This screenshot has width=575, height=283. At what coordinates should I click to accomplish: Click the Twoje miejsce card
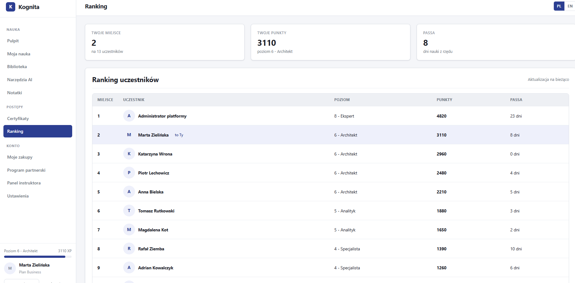[165, 42]
